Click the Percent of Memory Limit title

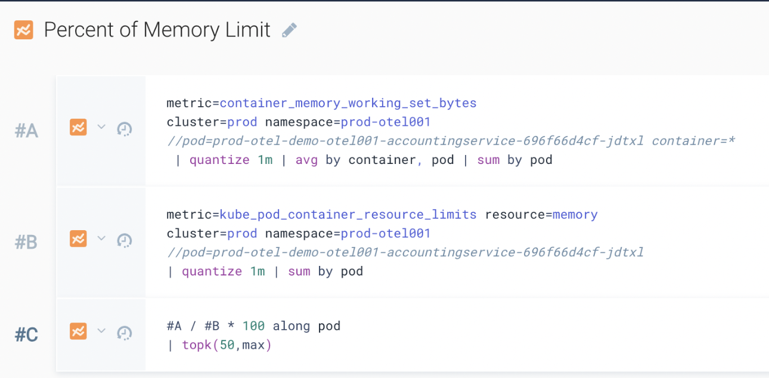tap(158, 29)
